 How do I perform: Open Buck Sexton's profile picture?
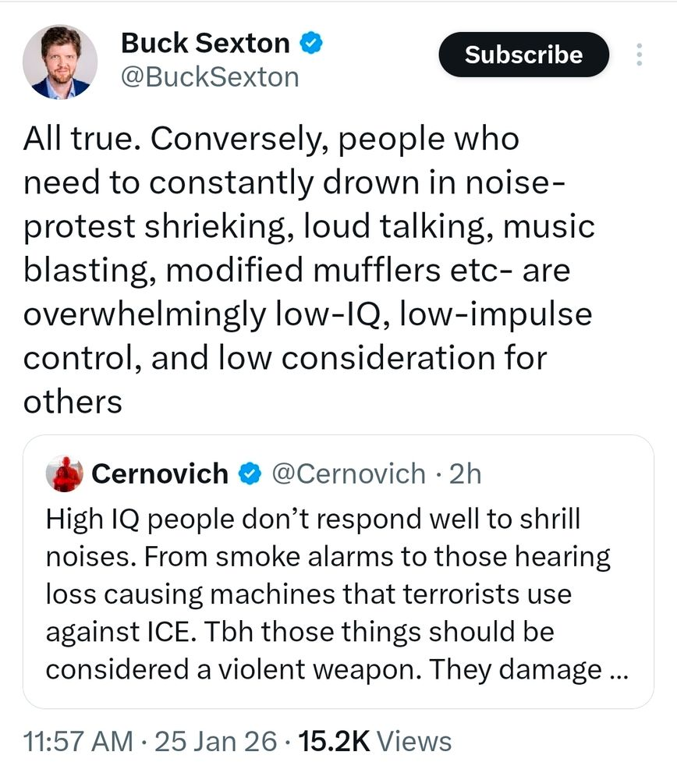point(60,62)
